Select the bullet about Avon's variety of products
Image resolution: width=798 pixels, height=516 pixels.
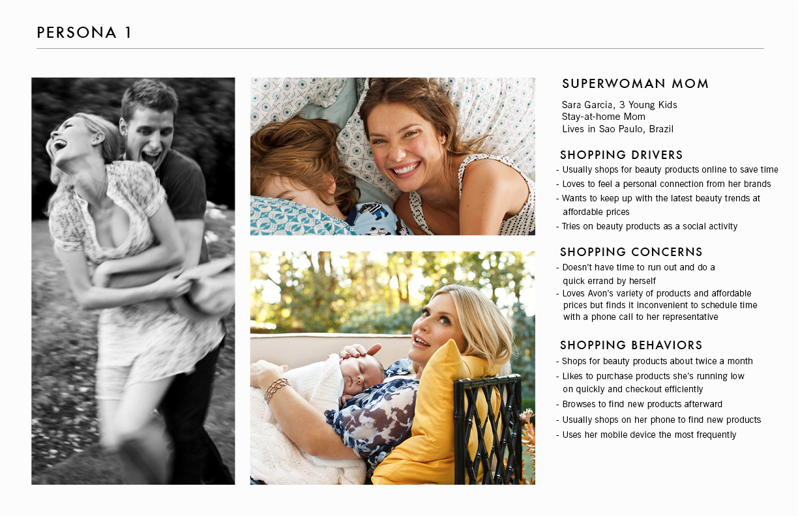point(657,305)
